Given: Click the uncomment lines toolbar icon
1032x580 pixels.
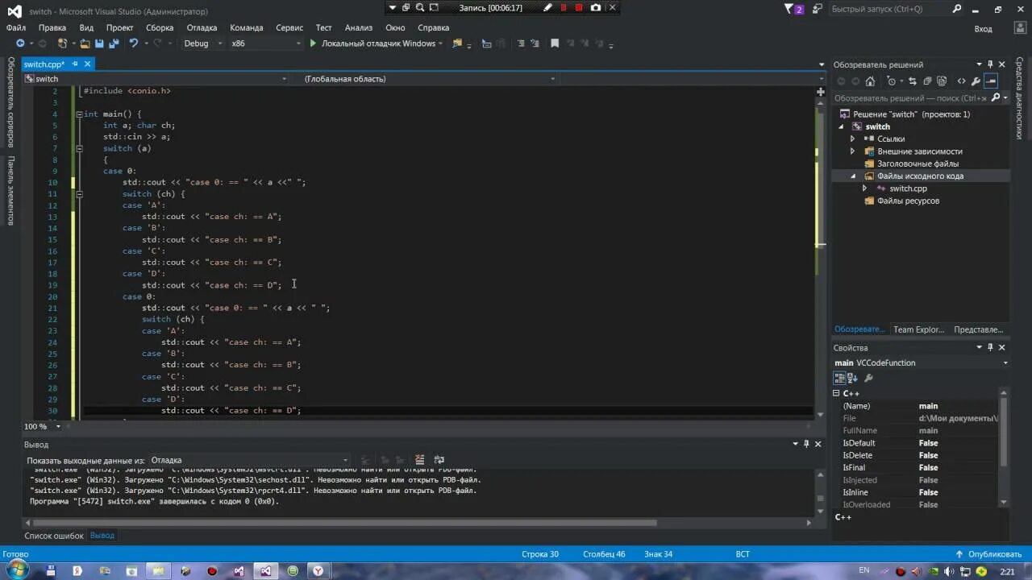Looking at the screenshot, I should 534,43.
